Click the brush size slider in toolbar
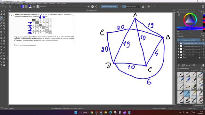The width and height of the screenshot is (205, 115). point(131,6)
